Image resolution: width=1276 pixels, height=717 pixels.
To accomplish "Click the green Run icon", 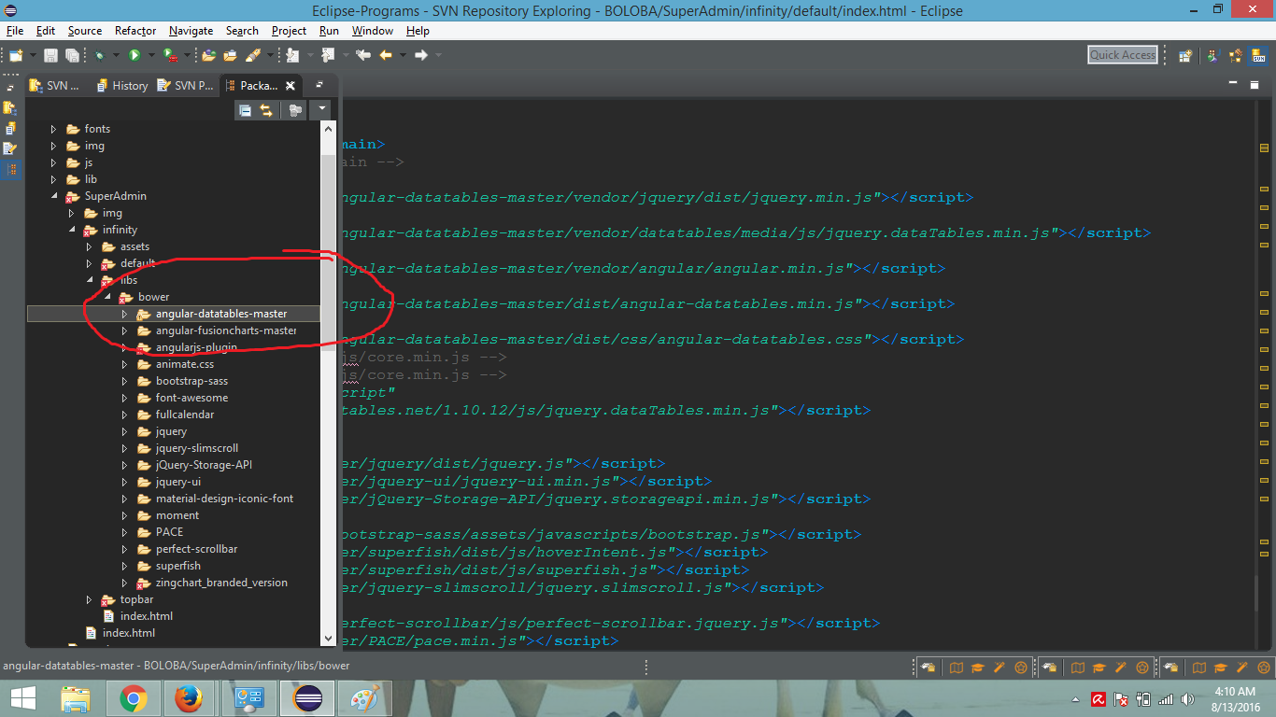I will tap(135, 55).
